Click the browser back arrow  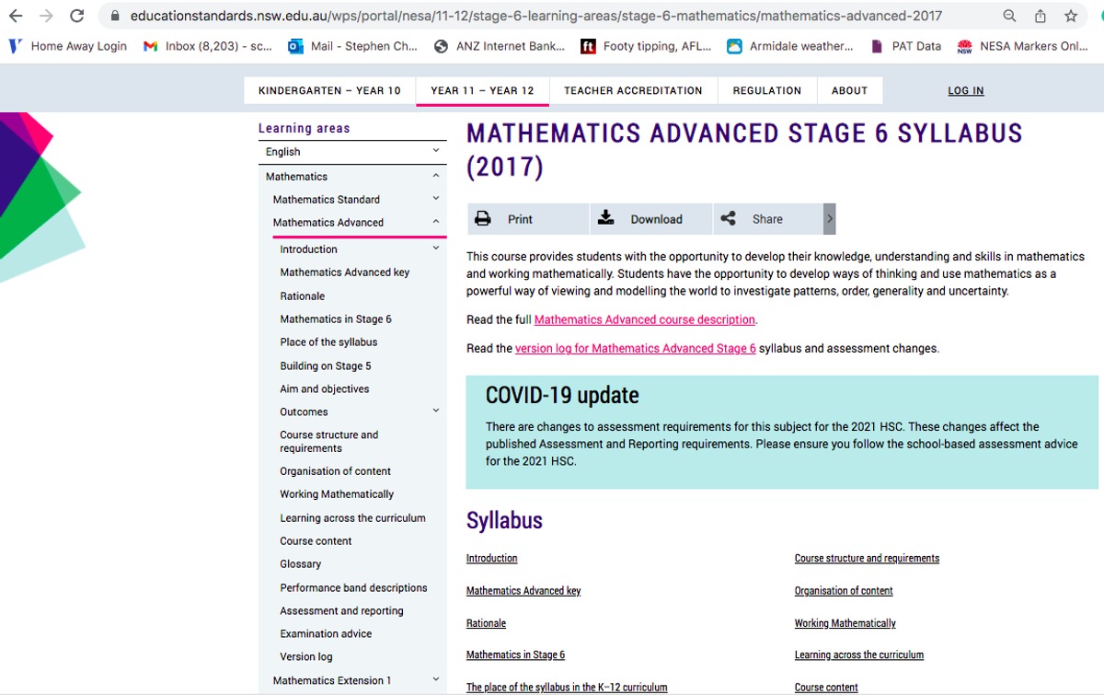16,16
